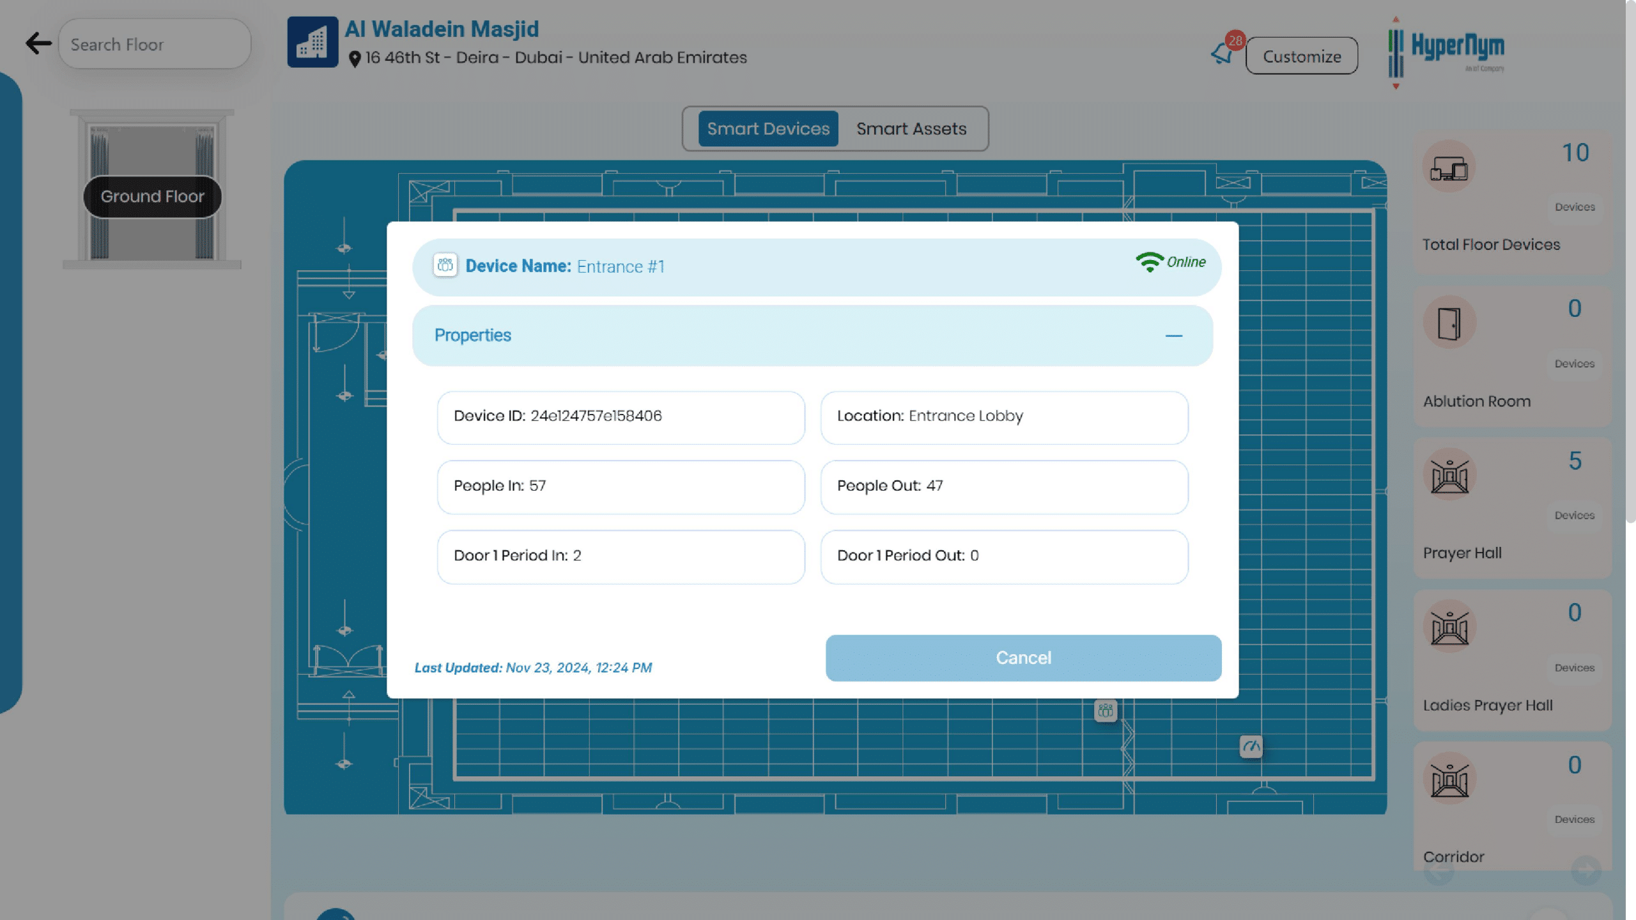Switch to the Smart Assets tab
The height and width of the screenshot is (920, 1636).
point(911,129)
